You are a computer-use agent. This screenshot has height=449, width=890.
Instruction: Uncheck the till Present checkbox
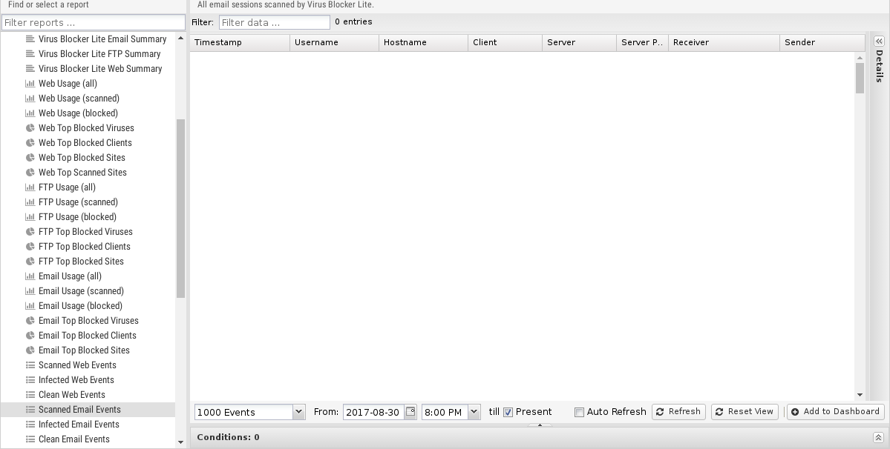508,413
